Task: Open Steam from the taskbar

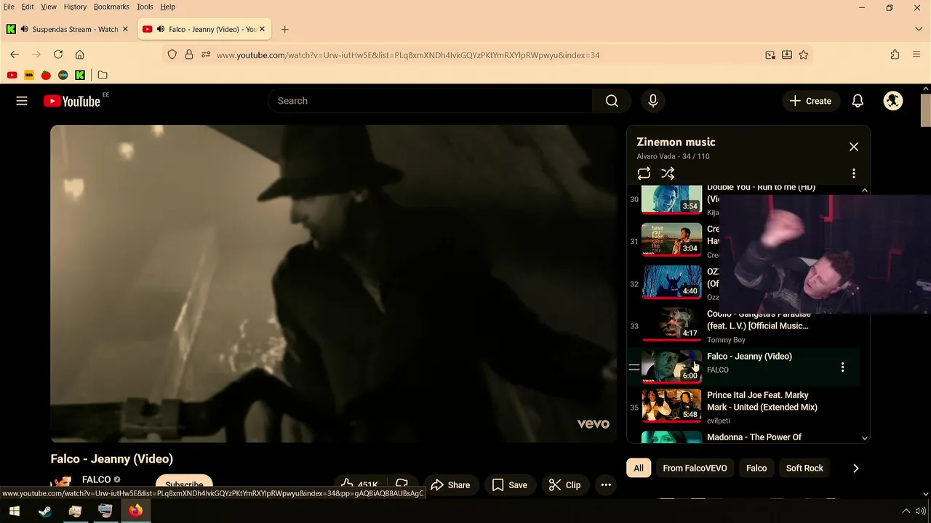Action: (x=44, y=511)
